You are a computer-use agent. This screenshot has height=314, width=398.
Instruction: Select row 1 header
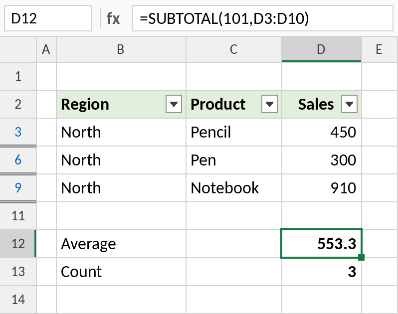(x=18, y=76)
